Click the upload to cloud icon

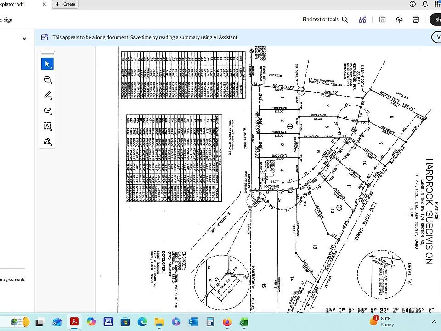pos(399,19)
